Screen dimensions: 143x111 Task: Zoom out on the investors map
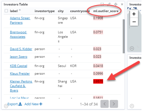click(x=134, y=22)
